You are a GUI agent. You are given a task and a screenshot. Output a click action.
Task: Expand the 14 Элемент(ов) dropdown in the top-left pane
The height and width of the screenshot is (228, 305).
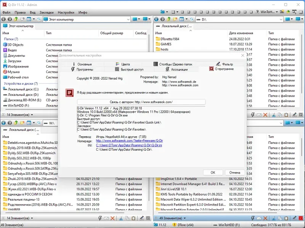32,115
